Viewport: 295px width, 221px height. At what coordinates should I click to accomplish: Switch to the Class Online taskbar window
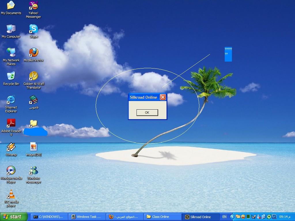(x=163, y=217)
